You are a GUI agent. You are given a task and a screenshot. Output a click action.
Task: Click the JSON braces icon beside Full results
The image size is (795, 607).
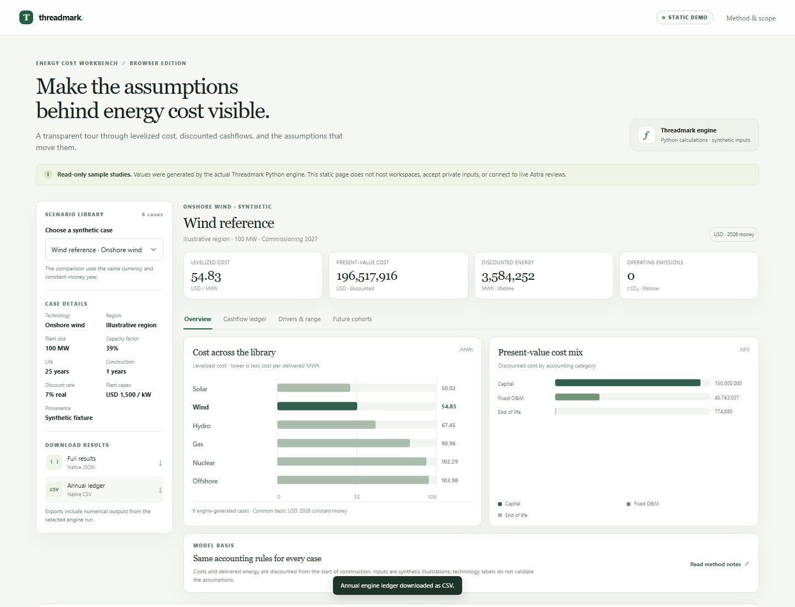[x=54, y=462]
